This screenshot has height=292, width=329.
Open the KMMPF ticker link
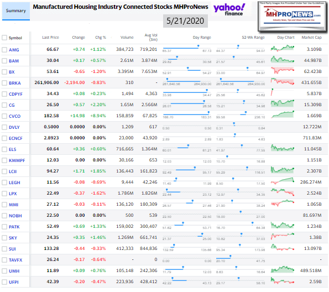click(17, 160)
